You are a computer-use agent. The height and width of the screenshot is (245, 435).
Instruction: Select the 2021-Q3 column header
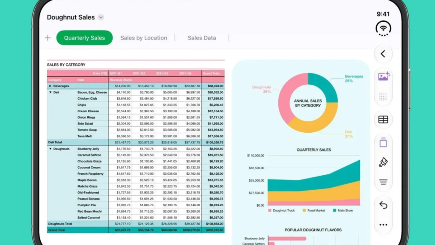162,73
